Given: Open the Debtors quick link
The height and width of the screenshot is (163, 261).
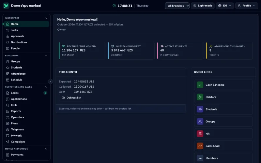Looking at the screenshot, I should tap(223, 97).
